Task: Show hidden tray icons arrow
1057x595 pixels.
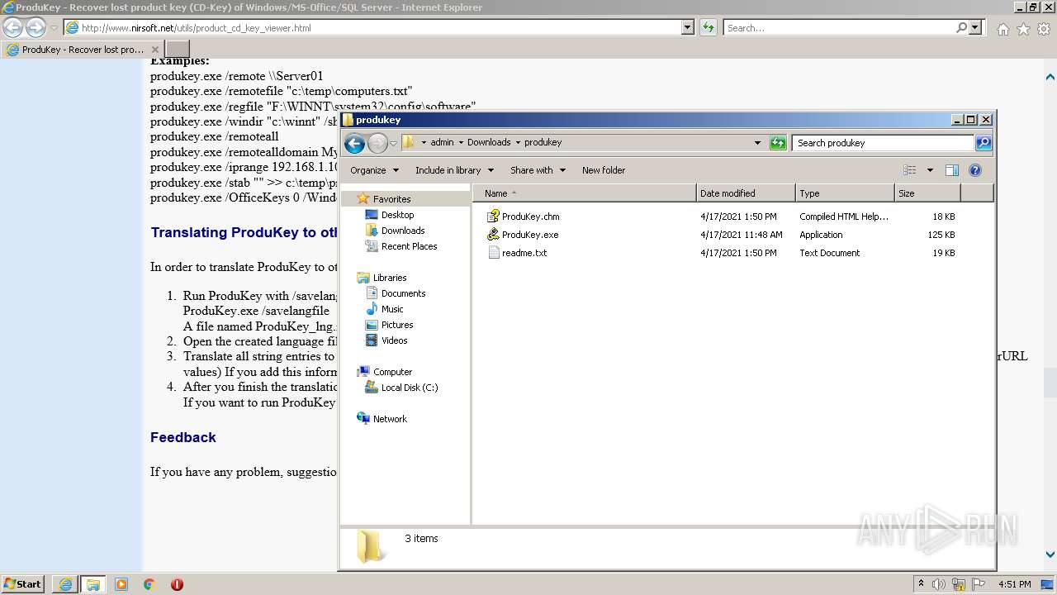Action: coord(921,584)
